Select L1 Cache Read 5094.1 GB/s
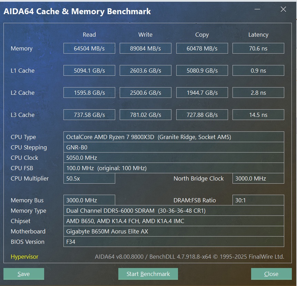Viewport: 297px width, 286px height. point(89,71)
